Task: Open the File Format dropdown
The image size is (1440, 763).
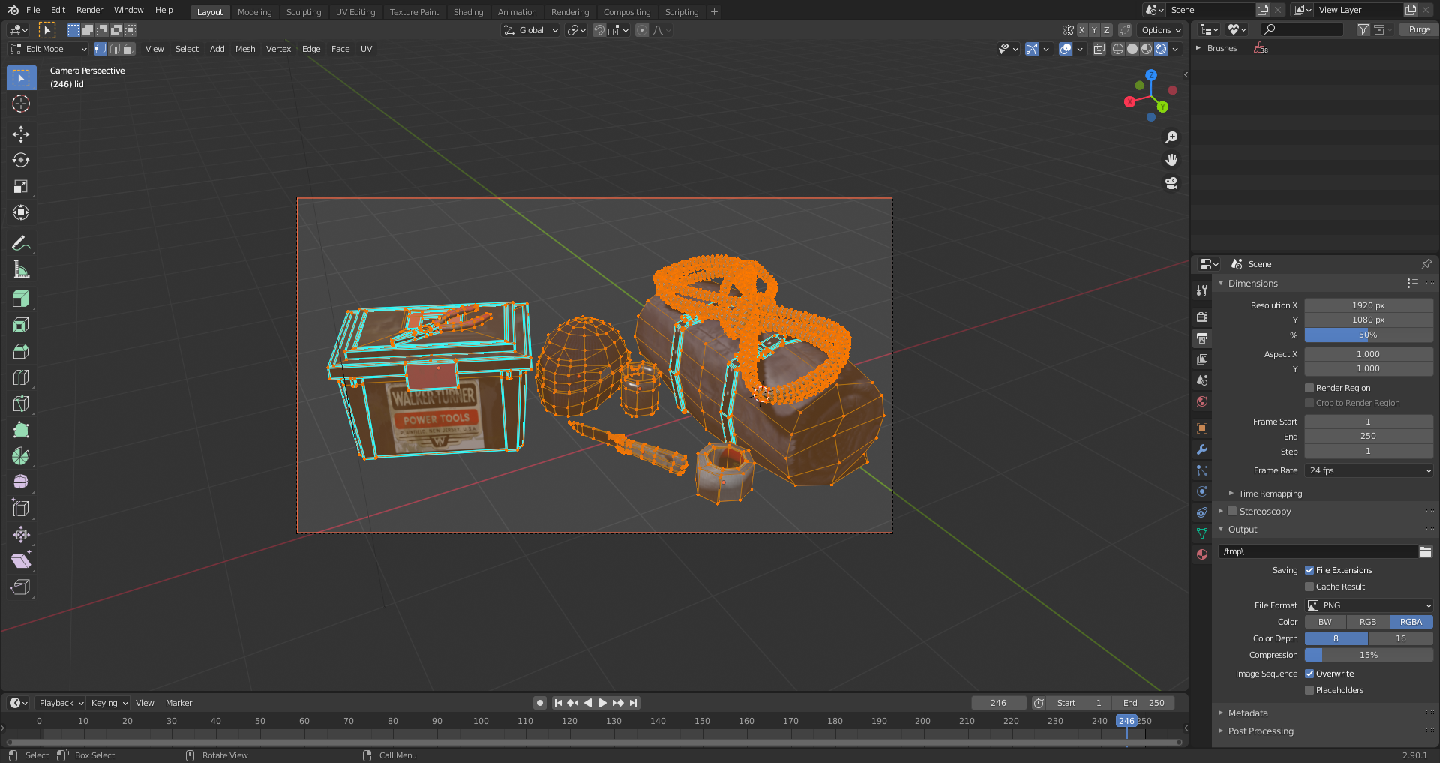Action: [x=1368, y=605]
